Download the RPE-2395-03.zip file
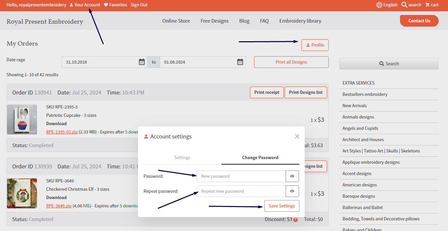448x231 pixels. 62,132
